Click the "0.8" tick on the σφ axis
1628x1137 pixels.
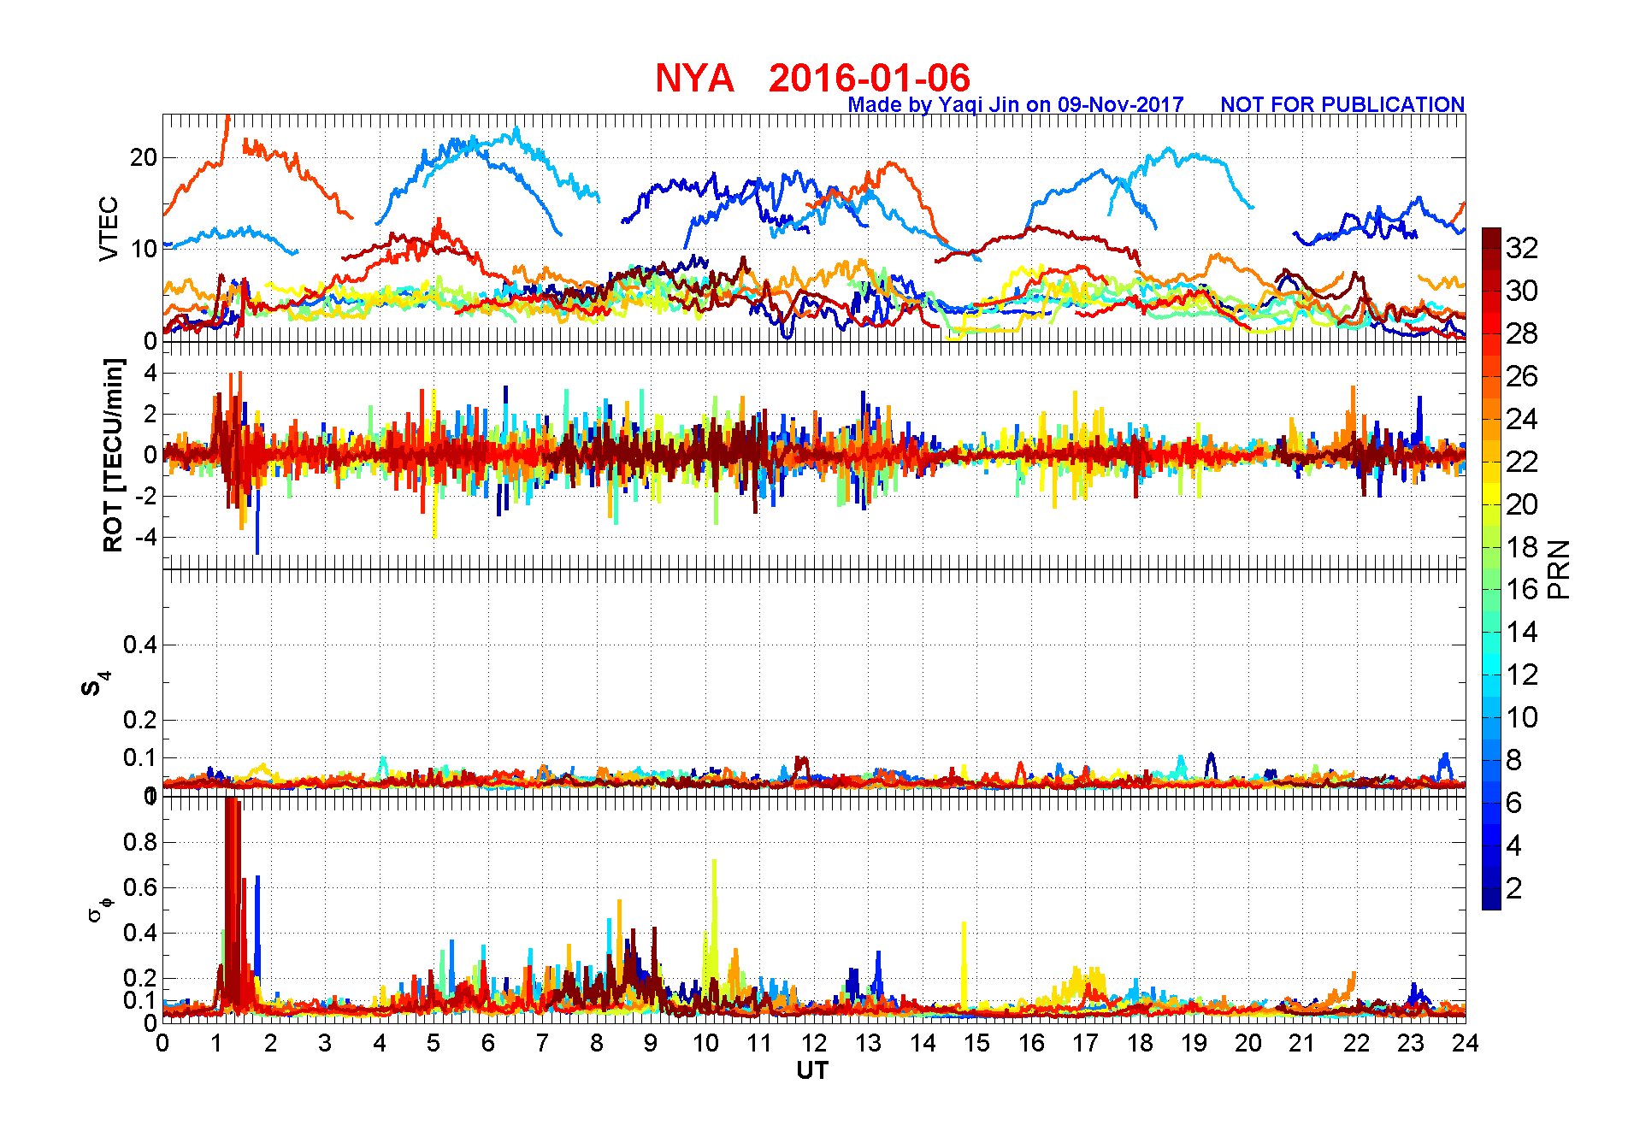pos(140,842)
